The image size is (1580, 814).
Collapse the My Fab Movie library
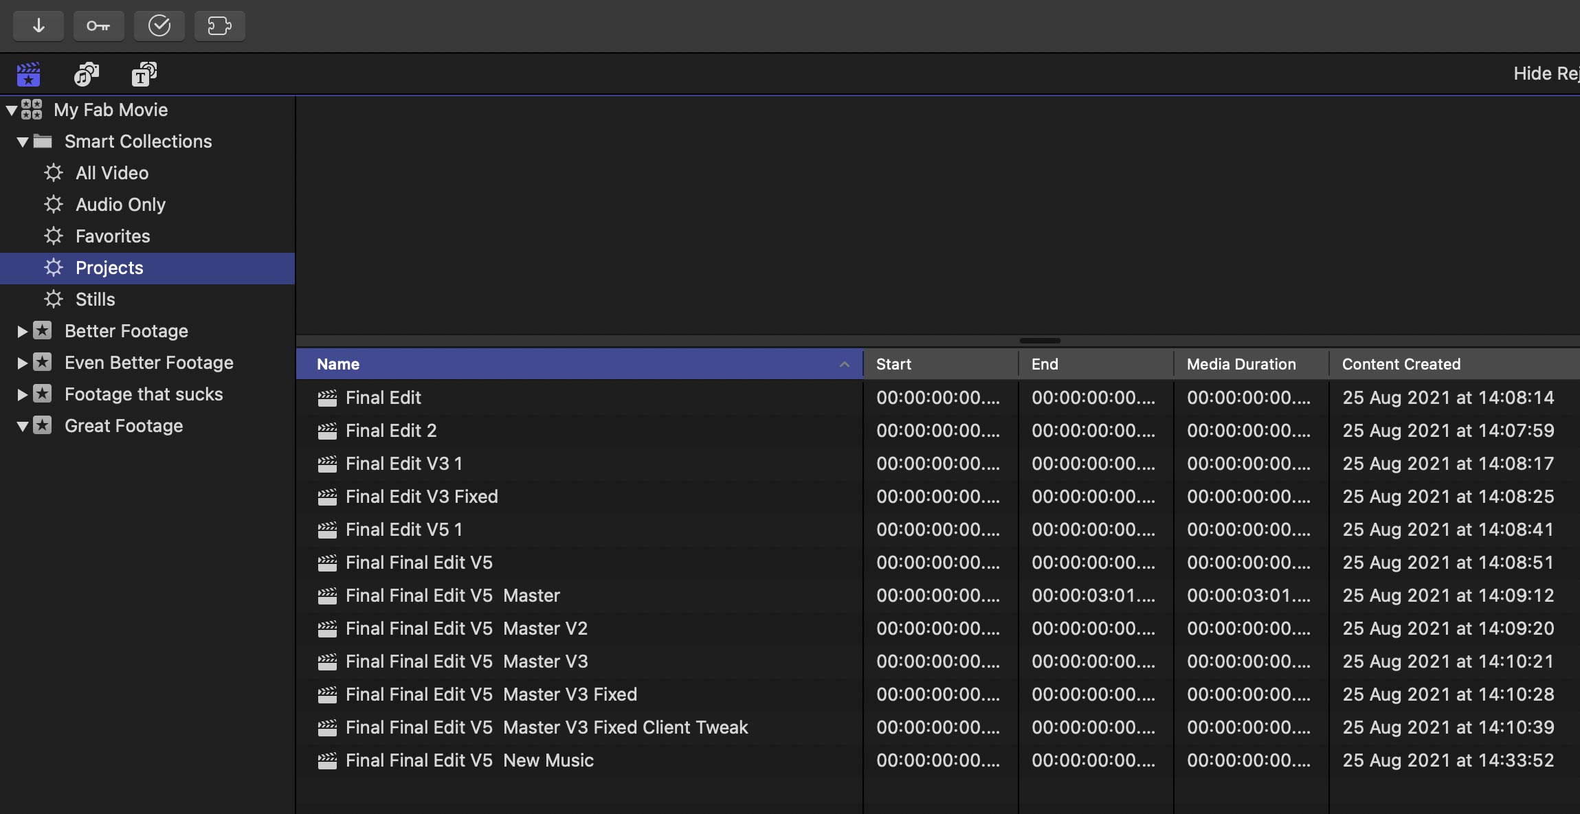pyautogui.click(x=12, y=110)
